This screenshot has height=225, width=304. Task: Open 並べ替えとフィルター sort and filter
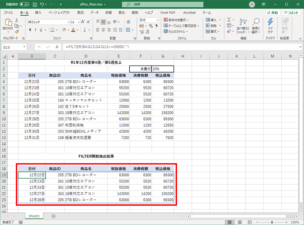point(243,26)
